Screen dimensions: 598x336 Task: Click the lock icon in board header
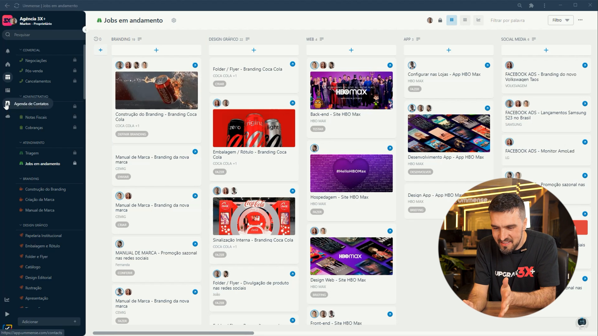[440, 20]
